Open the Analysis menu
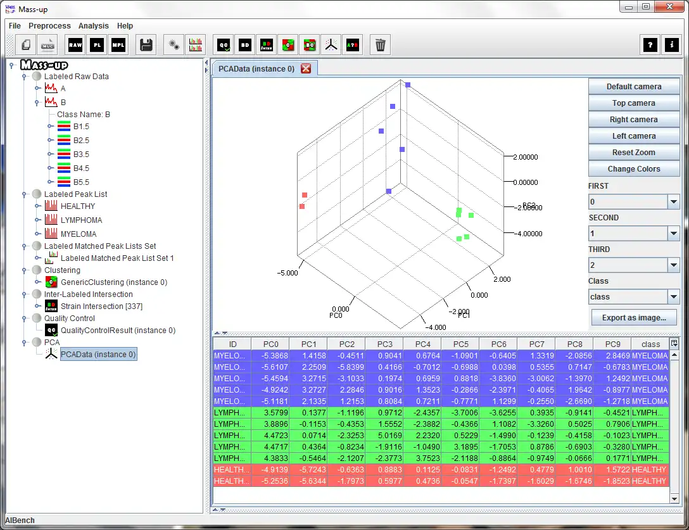This screenshot has width=689, height=530. click(x=93, y=26)
